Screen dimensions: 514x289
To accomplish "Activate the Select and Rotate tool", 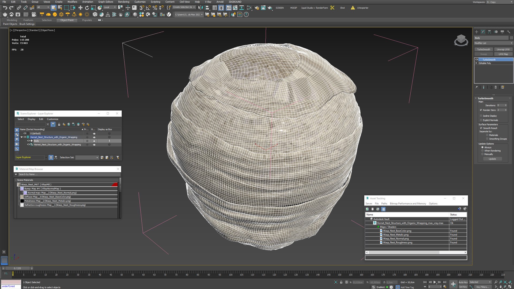I will coord(87,8).
